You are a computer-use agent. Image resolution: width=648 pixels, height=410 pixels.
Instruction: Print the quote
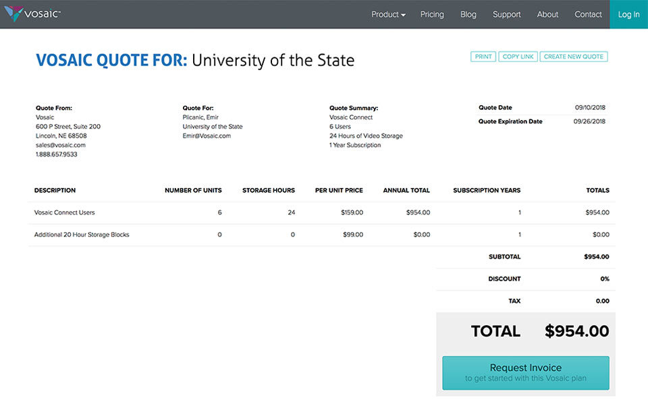tap(483, 57)
